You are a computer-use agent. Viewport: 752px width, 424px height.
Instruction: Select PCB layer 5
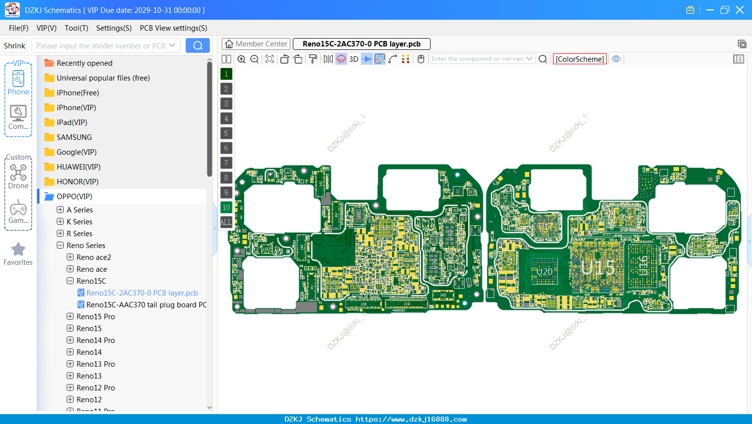click(226, 133)
